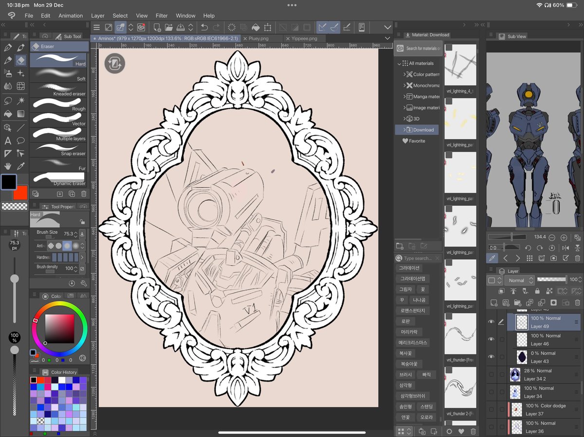Viewport: 584px width, 437px height.
Task: Expand Manga material folder
Action: [x=404, y=97]
